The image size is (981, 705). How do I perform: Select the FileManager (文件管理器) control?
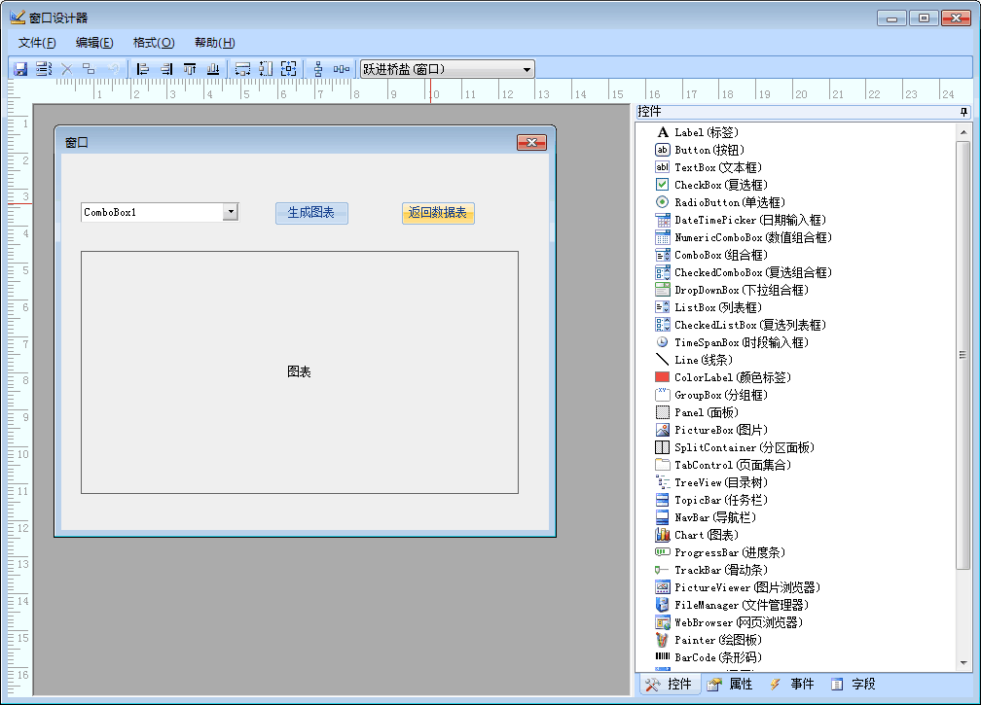click(732, 605)
